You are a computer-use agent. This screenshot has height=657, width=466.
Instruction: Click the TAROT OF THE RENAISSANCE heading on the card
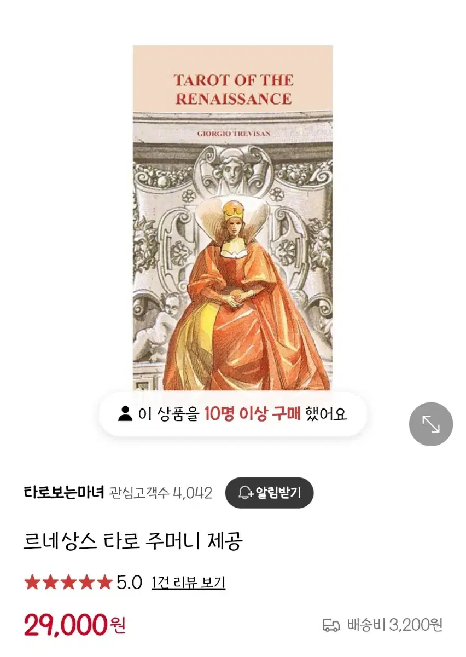234,89
